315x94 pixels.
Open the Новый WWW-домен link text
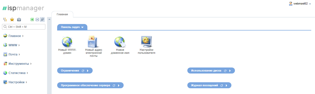click(x=67, y=51)
